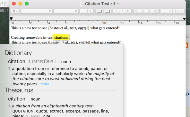Zoom the Citation Test window with green button
The width and height of the screenshot is (190, 117).
click(27, 4)
